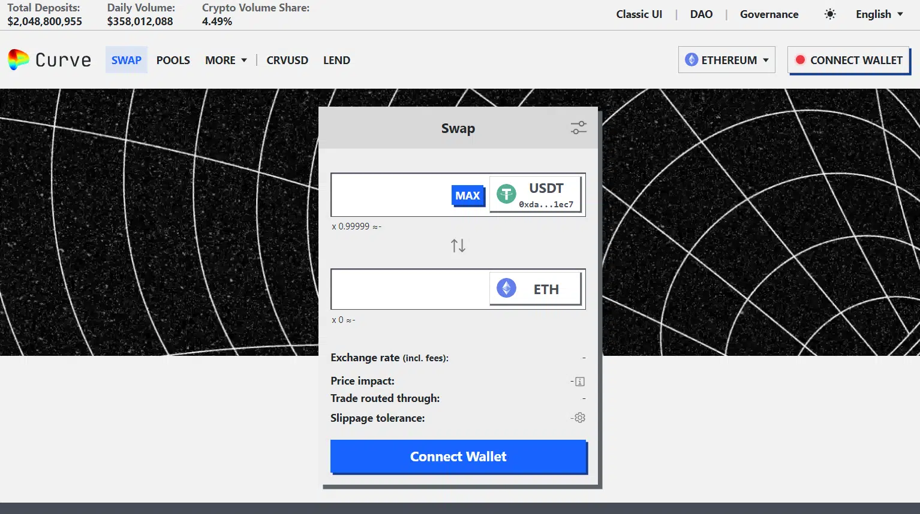Click the blue Connect Wallet button
Screen dimensions: 920x514
tap(458, 456)
